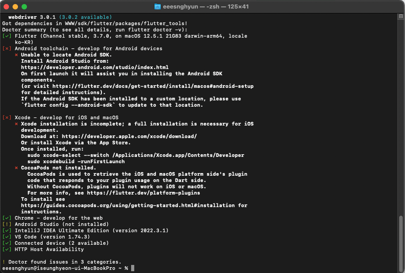This screenshot has height=273, width=405.
Task: Click the text 'webdriver 3.0.1'
Action: [32, 17]
